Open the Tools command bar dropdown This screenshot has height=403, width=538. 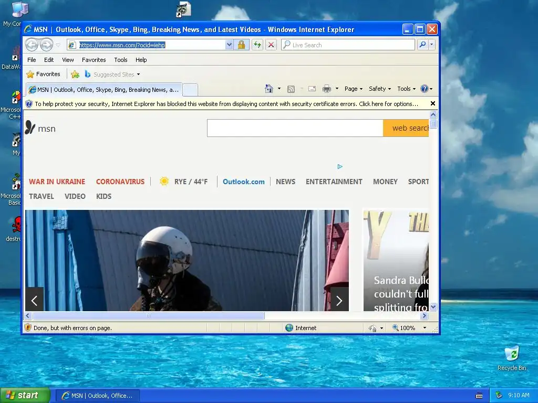pos(406,89)
